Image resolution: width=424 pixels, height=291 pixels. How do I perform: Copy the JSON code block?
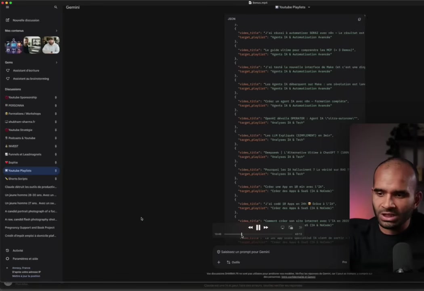[x=359, y=19]
